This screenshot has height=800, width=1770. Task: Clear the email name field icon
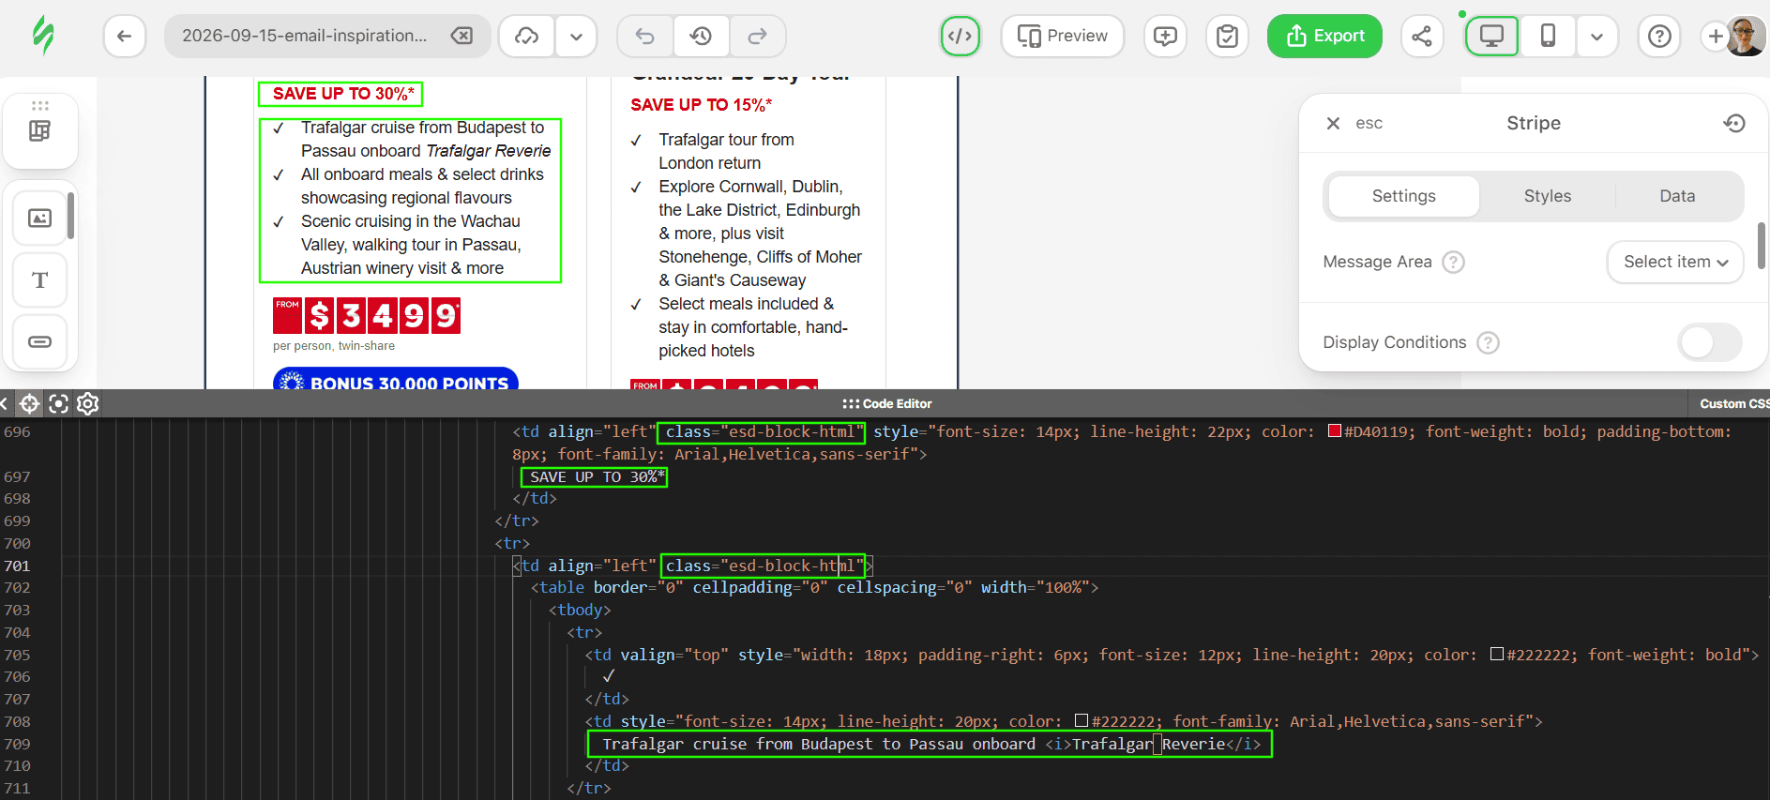[461, 36]
